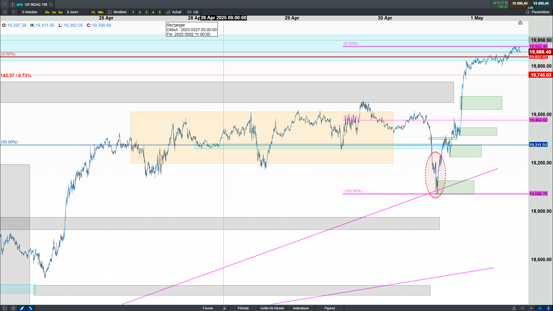553x311 pixels.
Task: Open the Outils De Dessin tab
Action: point(272,308)
